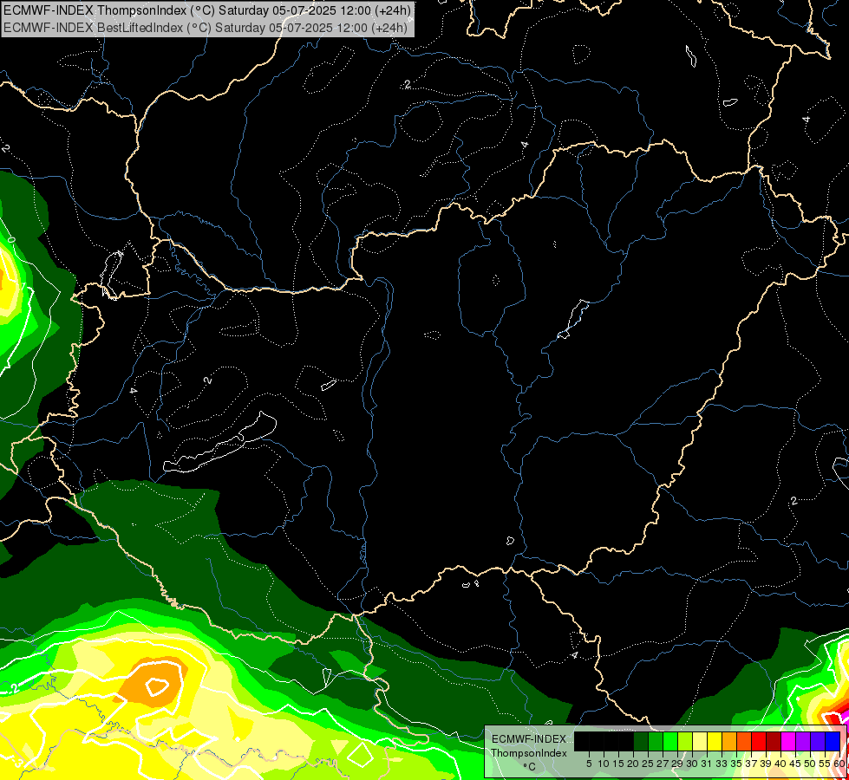Click the legend scale value 20
Image resolution: width=849 pixels, height=780 pixels.
coord(633,764)
